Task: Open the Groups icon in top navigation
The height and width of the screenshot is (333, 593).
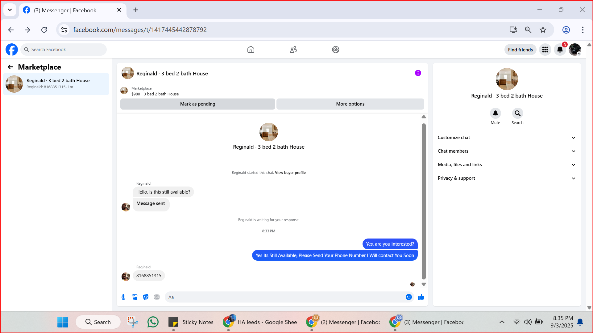Action: click(336, 50)
